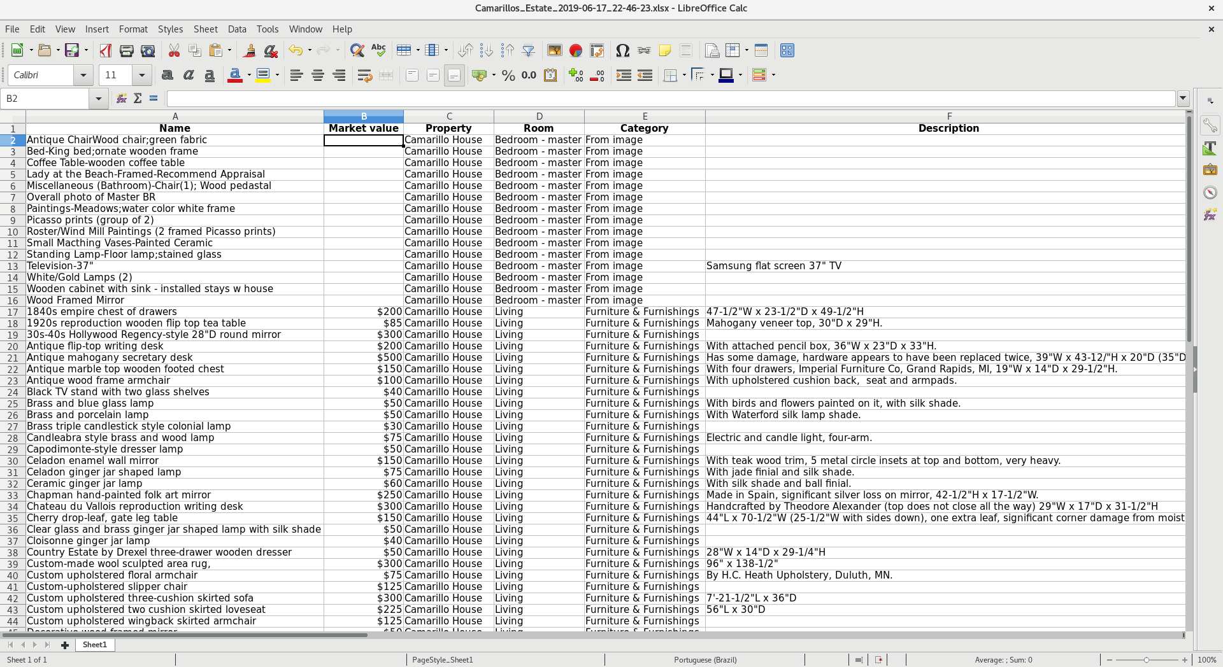Click the Copy icon
The image size is (1223, 667).
click(195, 50)
